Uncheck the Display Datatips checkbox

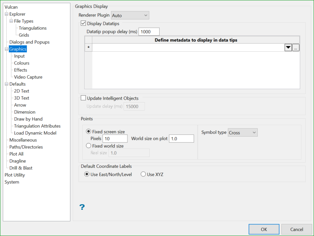(x=84, y=24)
